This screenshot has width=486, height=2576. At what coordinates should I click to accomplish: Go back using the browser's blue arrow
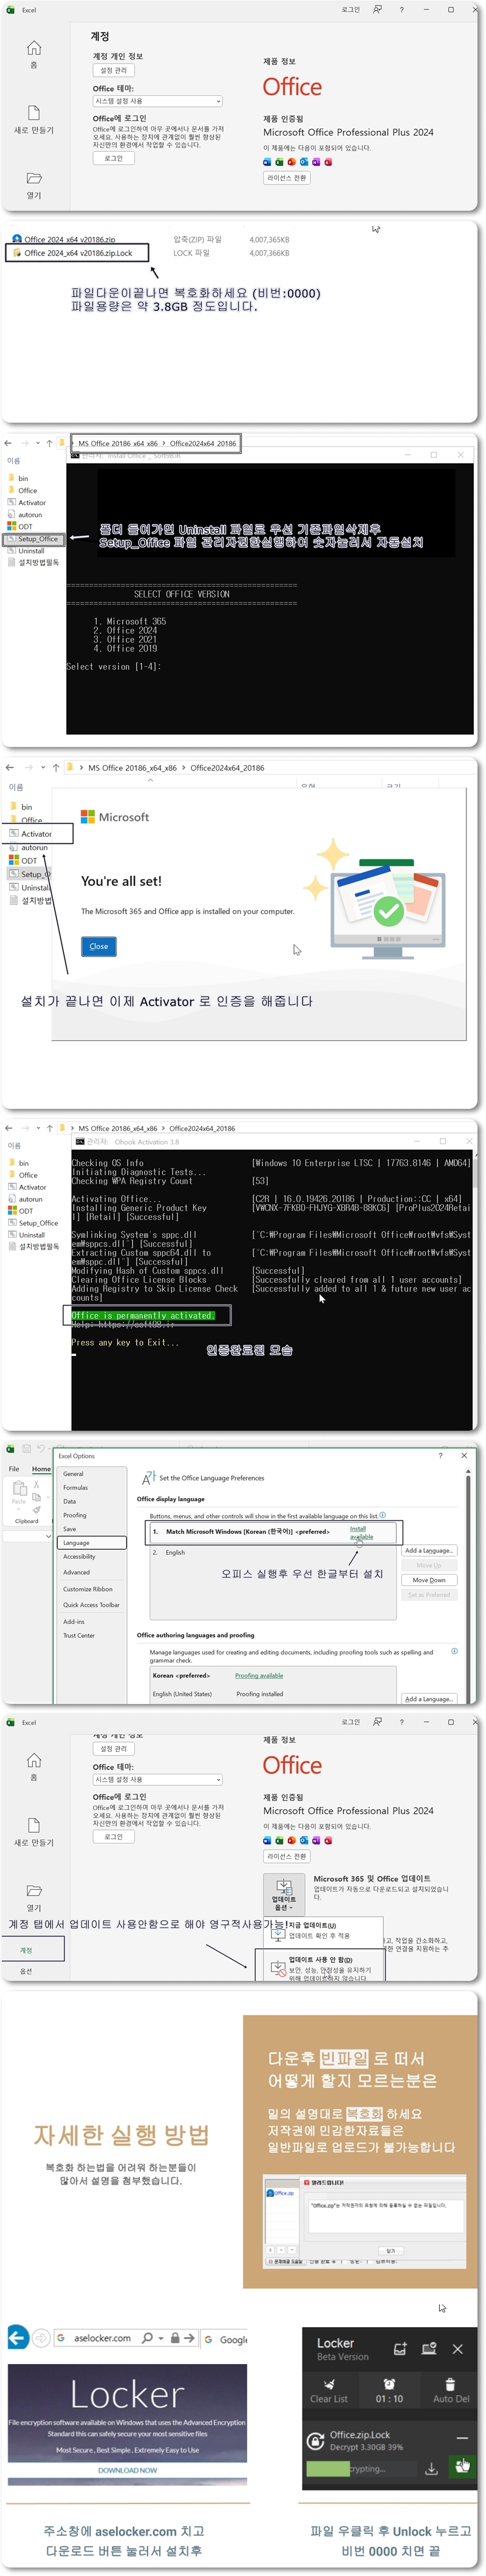pos(17,2338)
